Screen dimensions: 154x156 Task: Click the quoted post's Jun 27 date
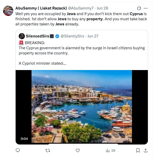pos(93,36)
